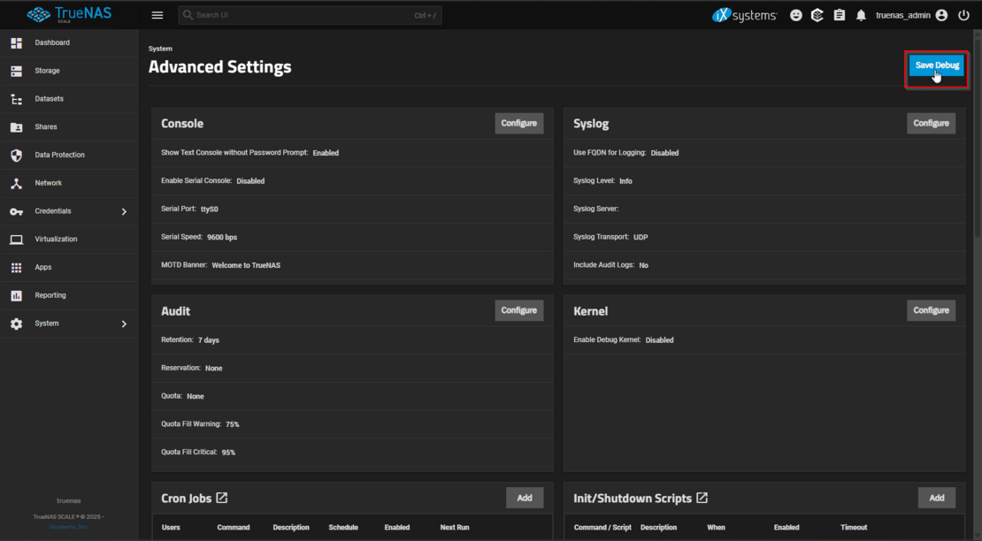Open feedback dialog via smiley icon

tap(794, 14)
